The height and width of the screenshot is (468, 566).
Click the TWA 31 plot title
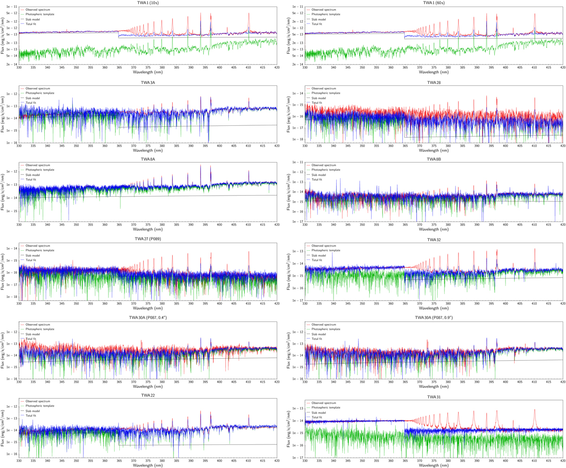tap(433, 396)
